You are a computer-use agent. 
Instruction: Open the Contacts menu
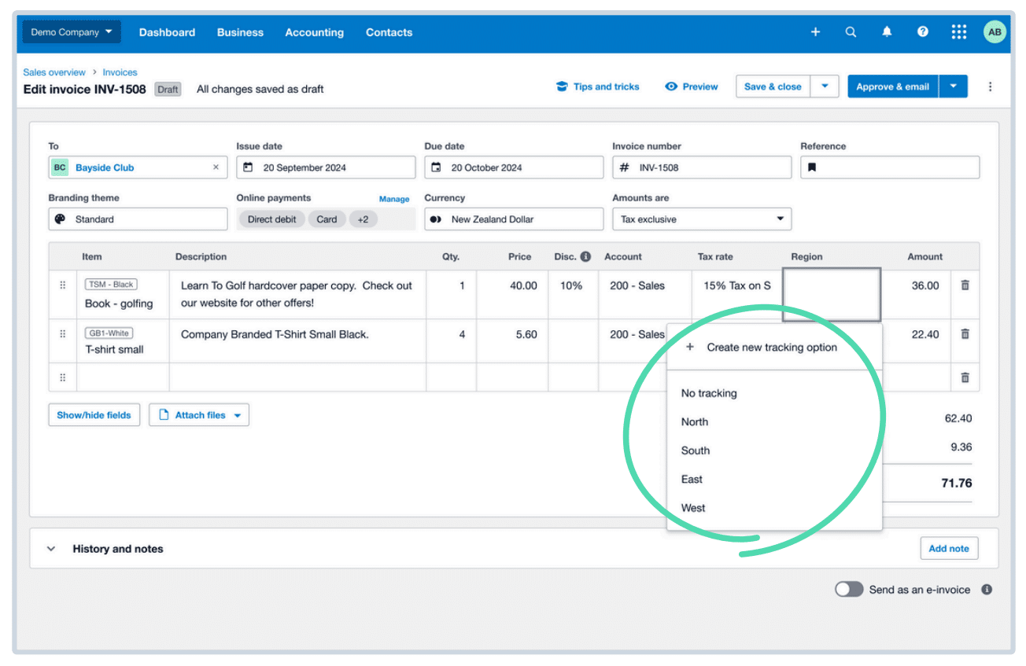point(389,32)
